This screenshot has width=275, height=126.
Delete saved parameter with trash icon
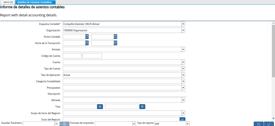click(x=64, y=124)
